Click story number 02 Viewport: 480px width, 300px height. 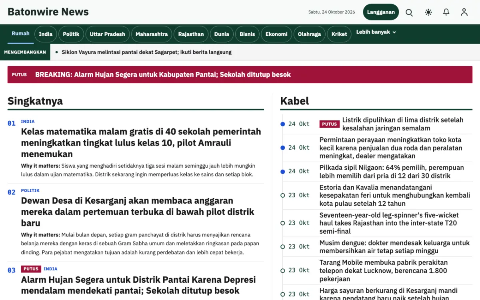[12, 192]
